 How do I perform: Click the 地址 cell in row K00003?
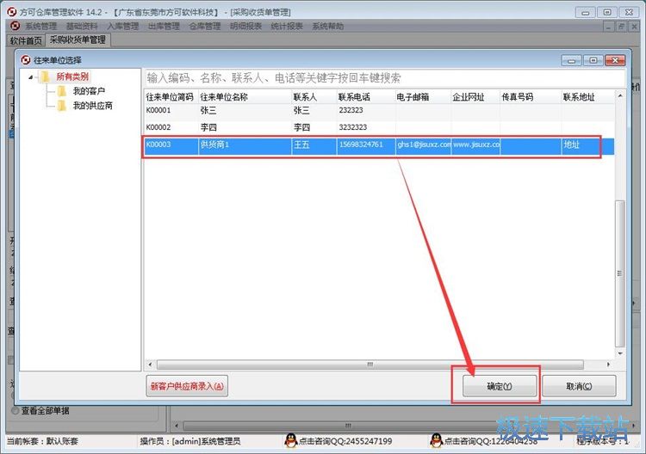tap(588, 144)
